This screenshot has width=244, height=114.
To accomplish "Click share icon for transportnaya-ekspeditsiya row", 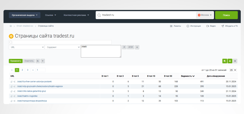I will pyautogui.click(x=14, y=101).
